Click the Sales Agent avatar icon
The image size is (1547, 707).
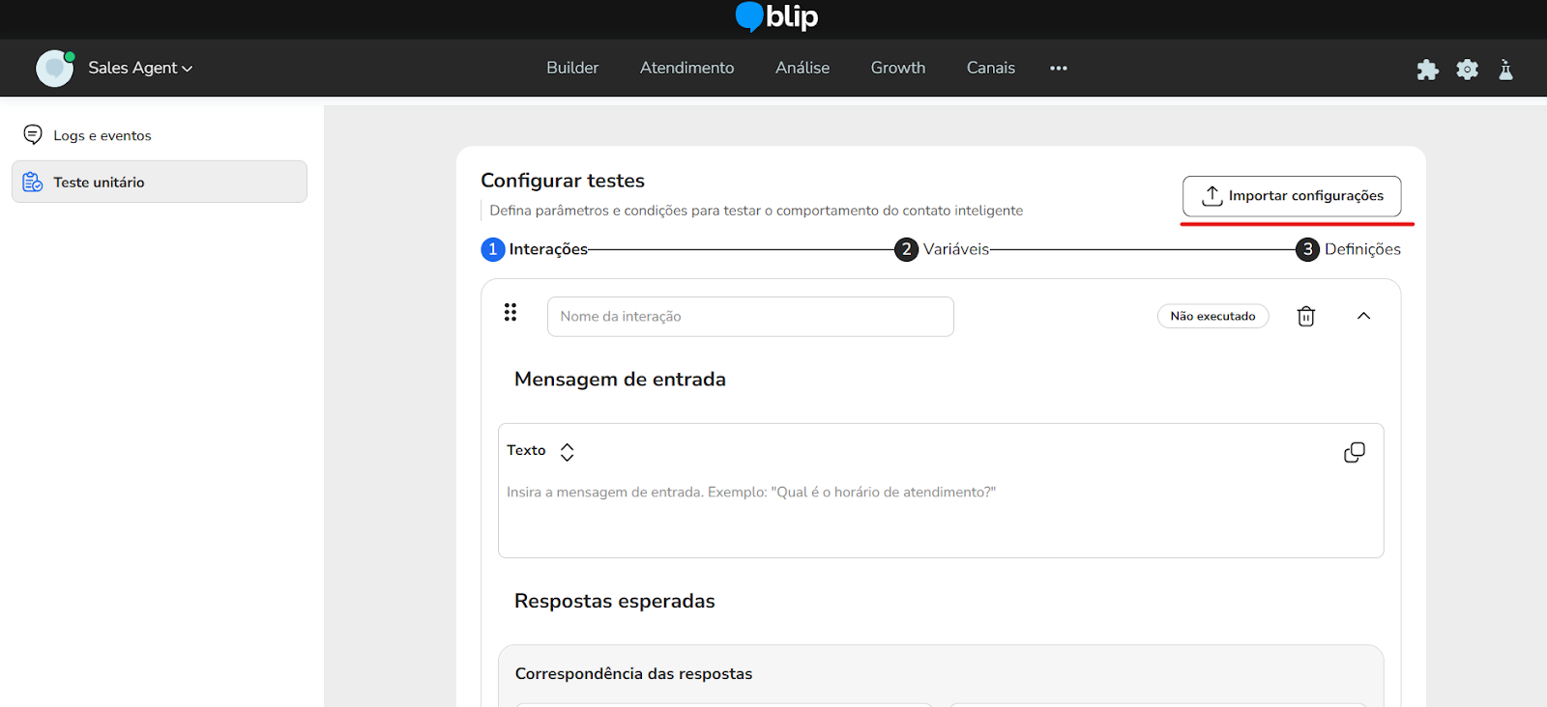[x=55, y=69]
